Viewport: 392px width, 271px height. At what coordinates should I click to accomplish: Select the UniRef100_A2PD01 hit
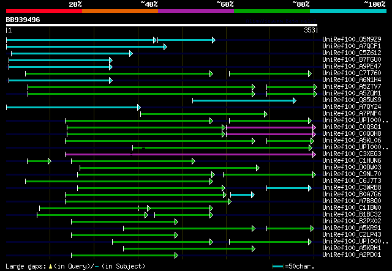(x=352, y=255)
